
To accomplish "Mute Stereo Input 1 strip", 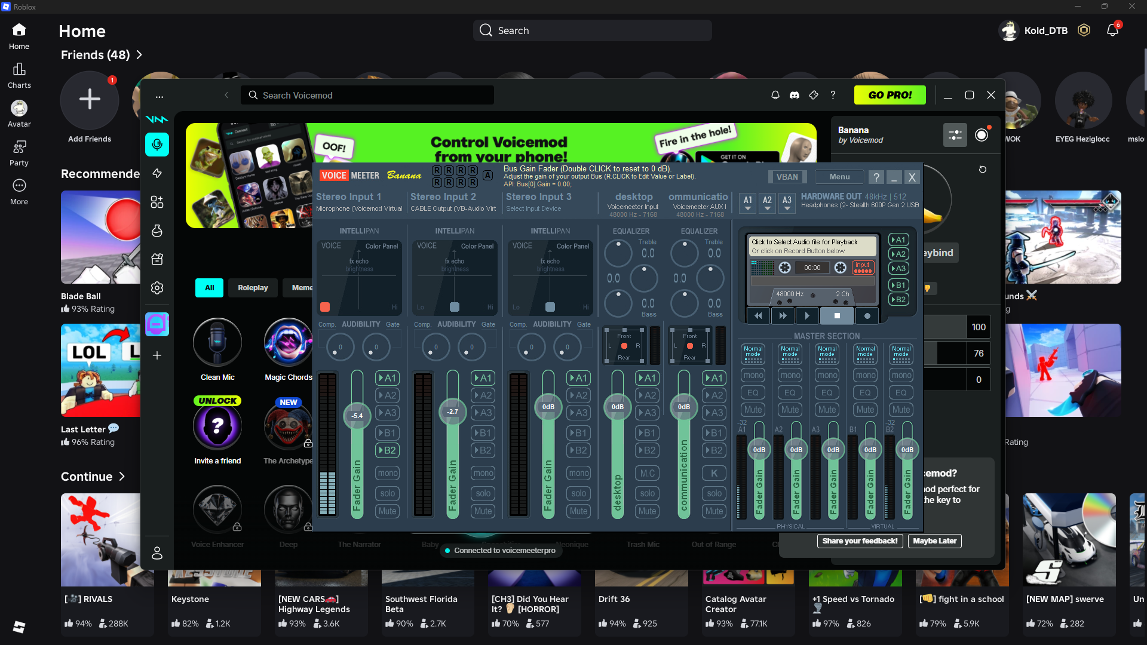I will (387, 511).
